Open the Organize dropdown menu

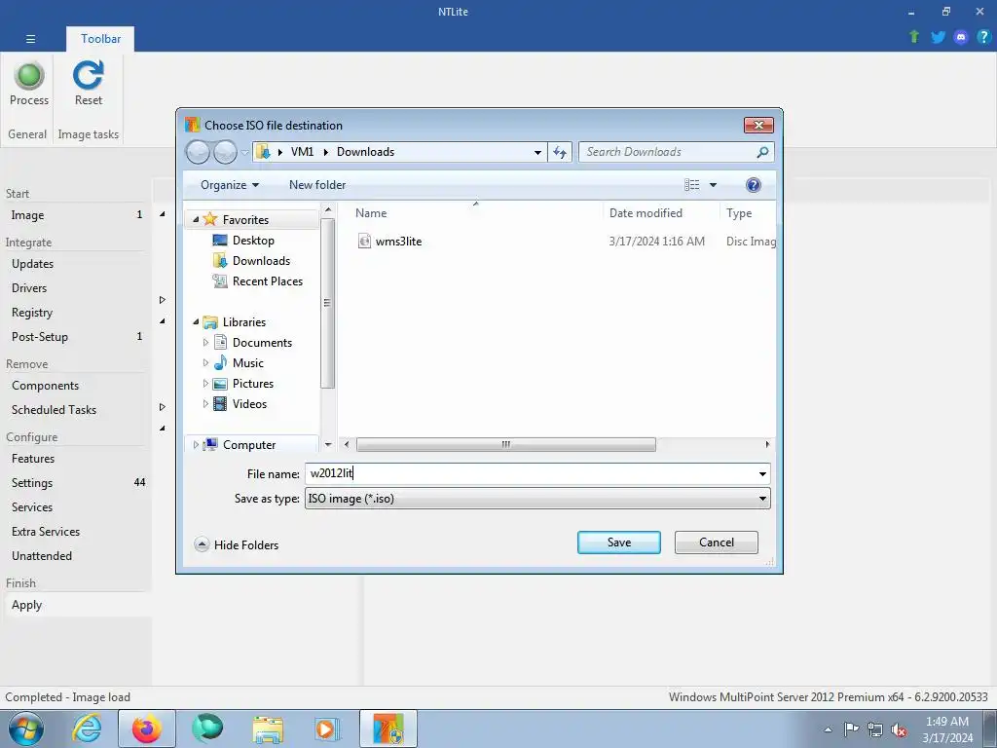[230, 185]
